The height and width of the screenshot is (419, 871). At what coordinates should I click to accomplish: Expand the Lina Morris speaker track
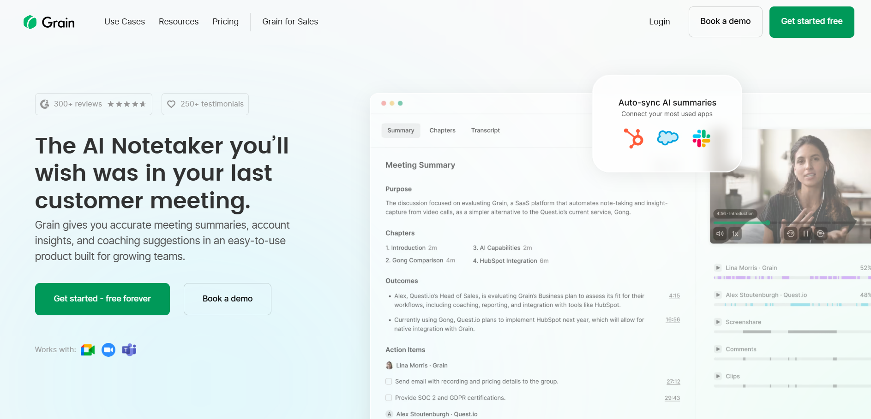pyautogui.click(x=718, y=268)
